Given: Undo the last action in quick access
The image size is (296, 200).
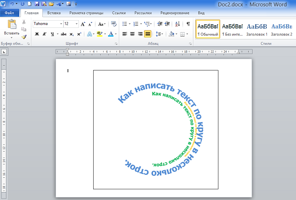Looking at the screenshot, I should (x=12, y=4).
